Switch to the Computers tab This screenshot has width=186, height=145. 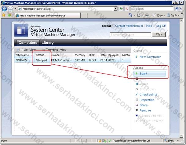(x=27, y=43)
